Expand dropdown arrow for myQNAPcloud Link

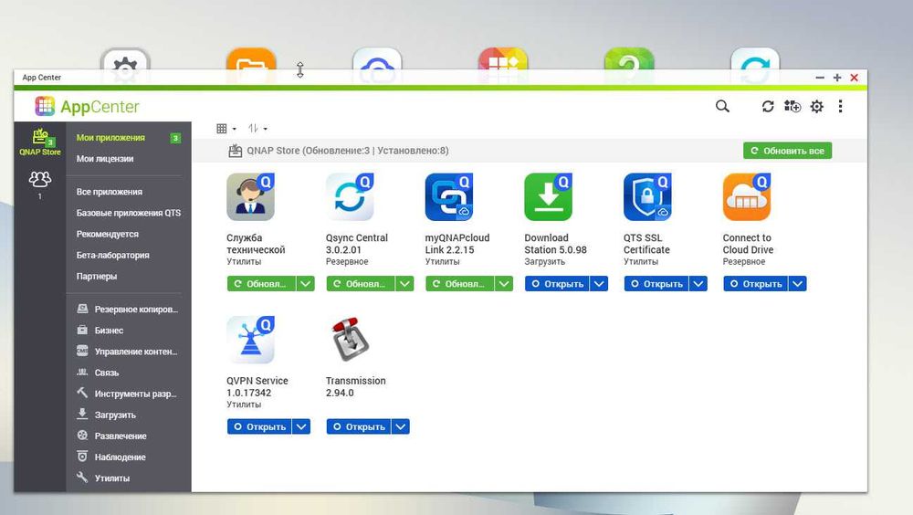pos(504,284)
